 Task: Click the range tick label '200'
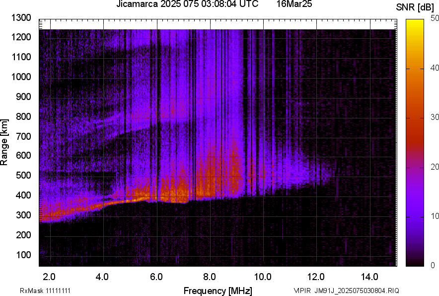[x=23, y=235]
